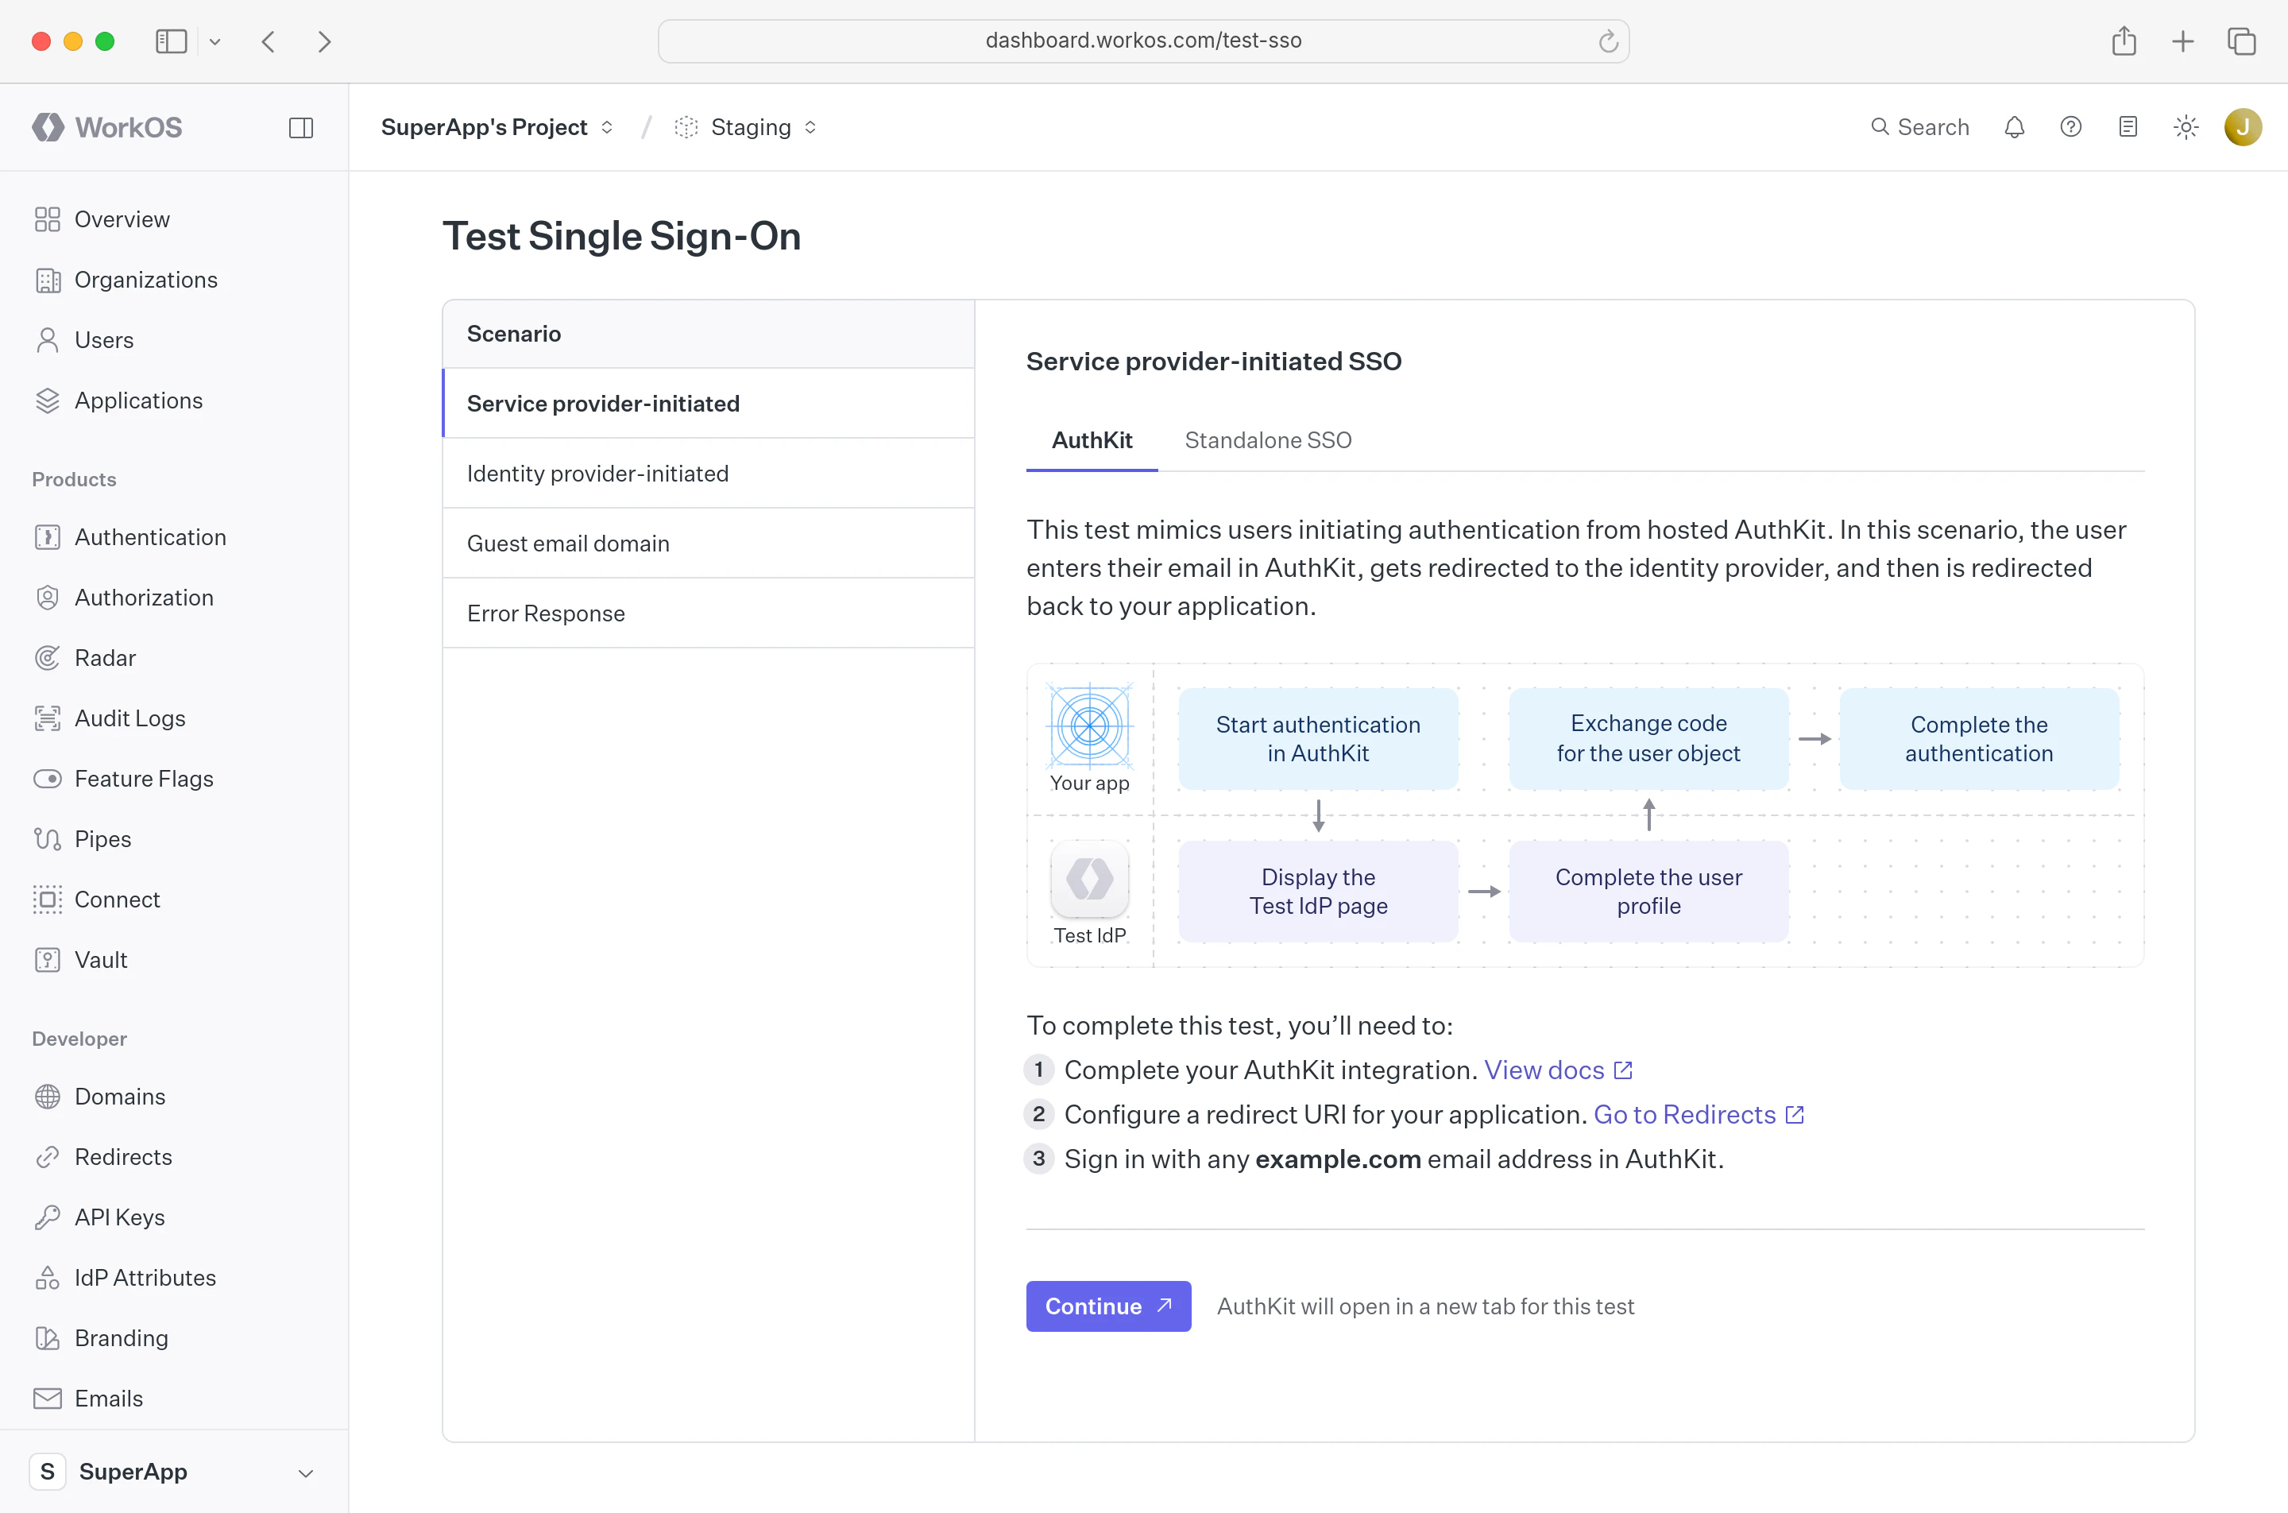This screenshot has height=1513, width=2288.
Task: Open Safari sidebar options chevron
Action: pyautogui.click(x=215, y=41)
